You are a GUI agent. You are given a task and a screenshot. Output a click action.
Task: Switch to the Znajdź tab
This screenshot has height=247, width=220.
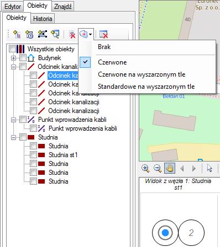(x=62, y=7)
